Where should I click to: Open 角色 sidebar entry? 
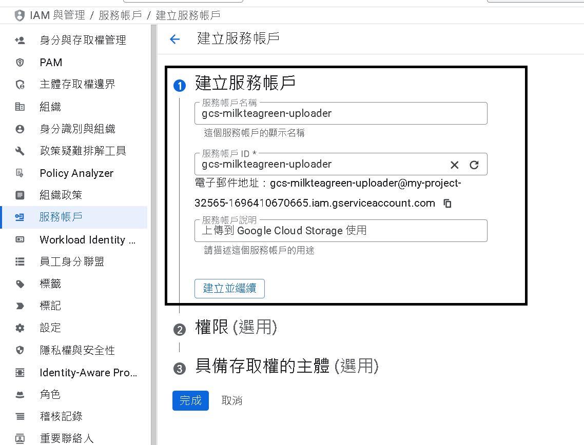(74, 394)
